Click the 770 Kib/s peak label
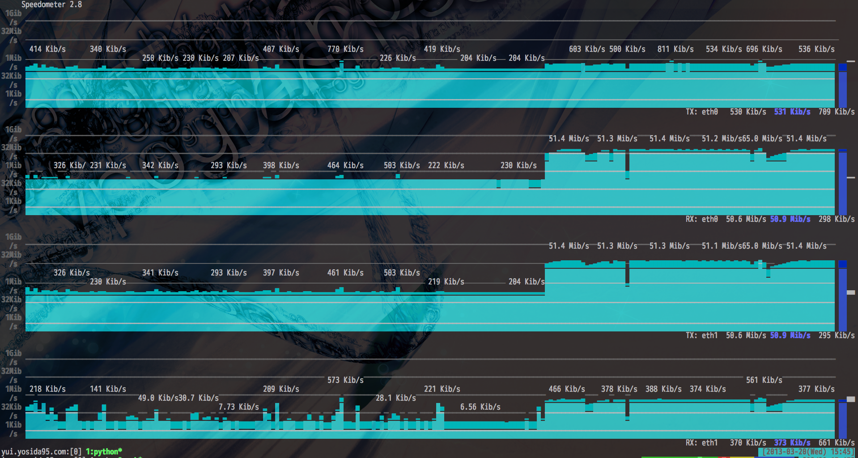 tap(345, 49)
